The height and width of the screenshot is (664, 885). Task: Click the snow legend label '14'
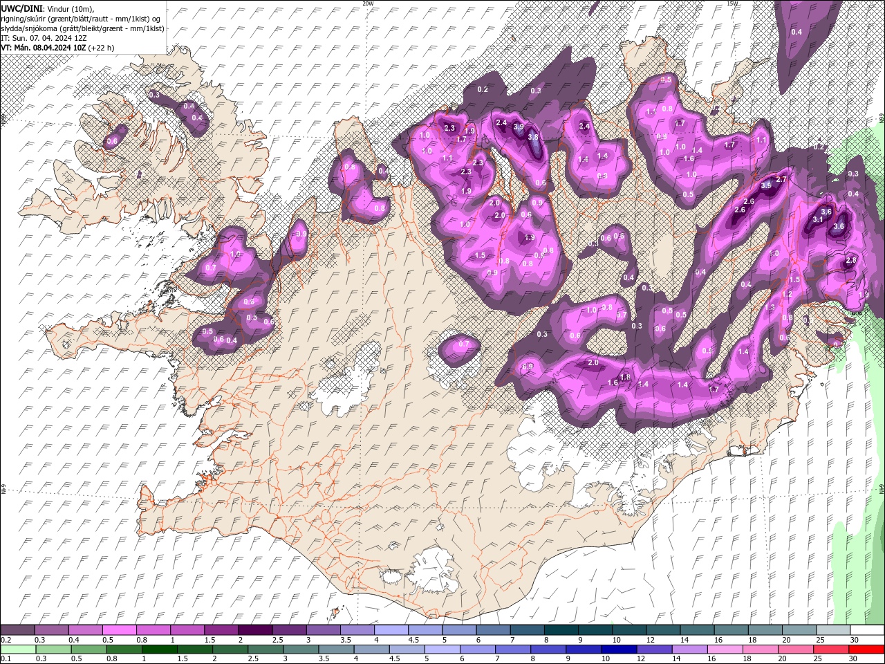tap(684, 640)
